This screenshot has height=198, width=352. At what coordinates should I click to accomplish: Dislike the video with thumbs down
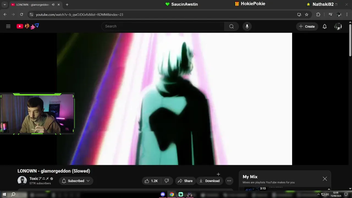[167, 181]
